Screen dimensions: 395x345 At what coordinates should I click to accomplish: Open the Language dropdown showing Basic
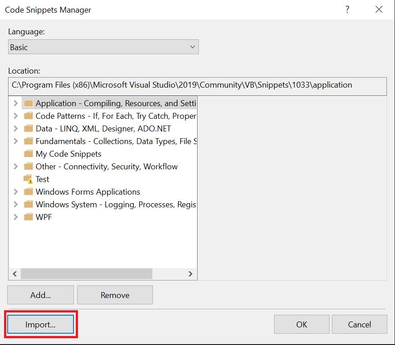pos(103,47)
